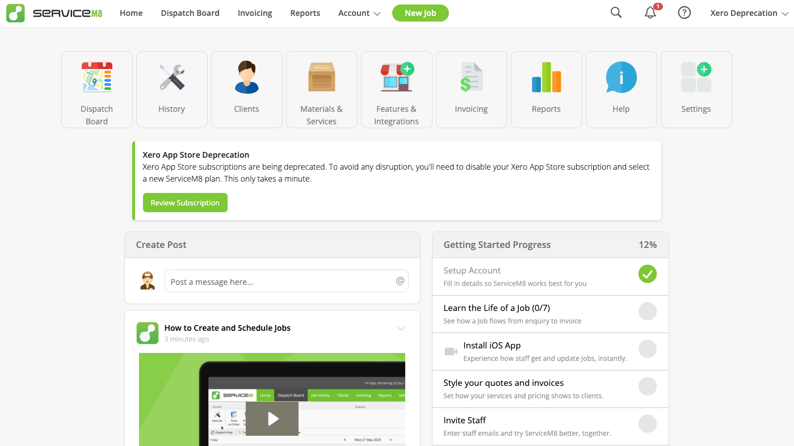
Task: Click the user avatar beside message box
Action: tap(148, 281)
